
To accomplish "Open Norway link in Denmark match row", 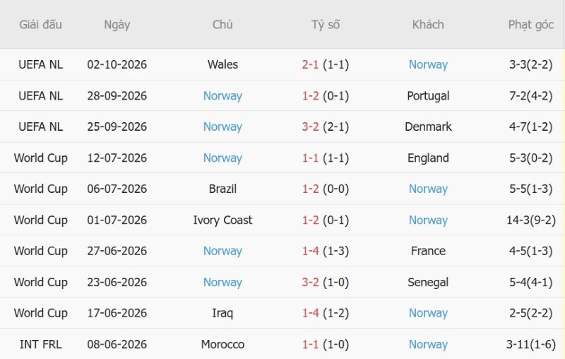I will point(222,127).
